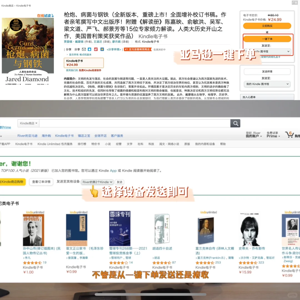
Task: Open the 枪炮、病菌与钢铁 book cover
Action: coord(28,52)
